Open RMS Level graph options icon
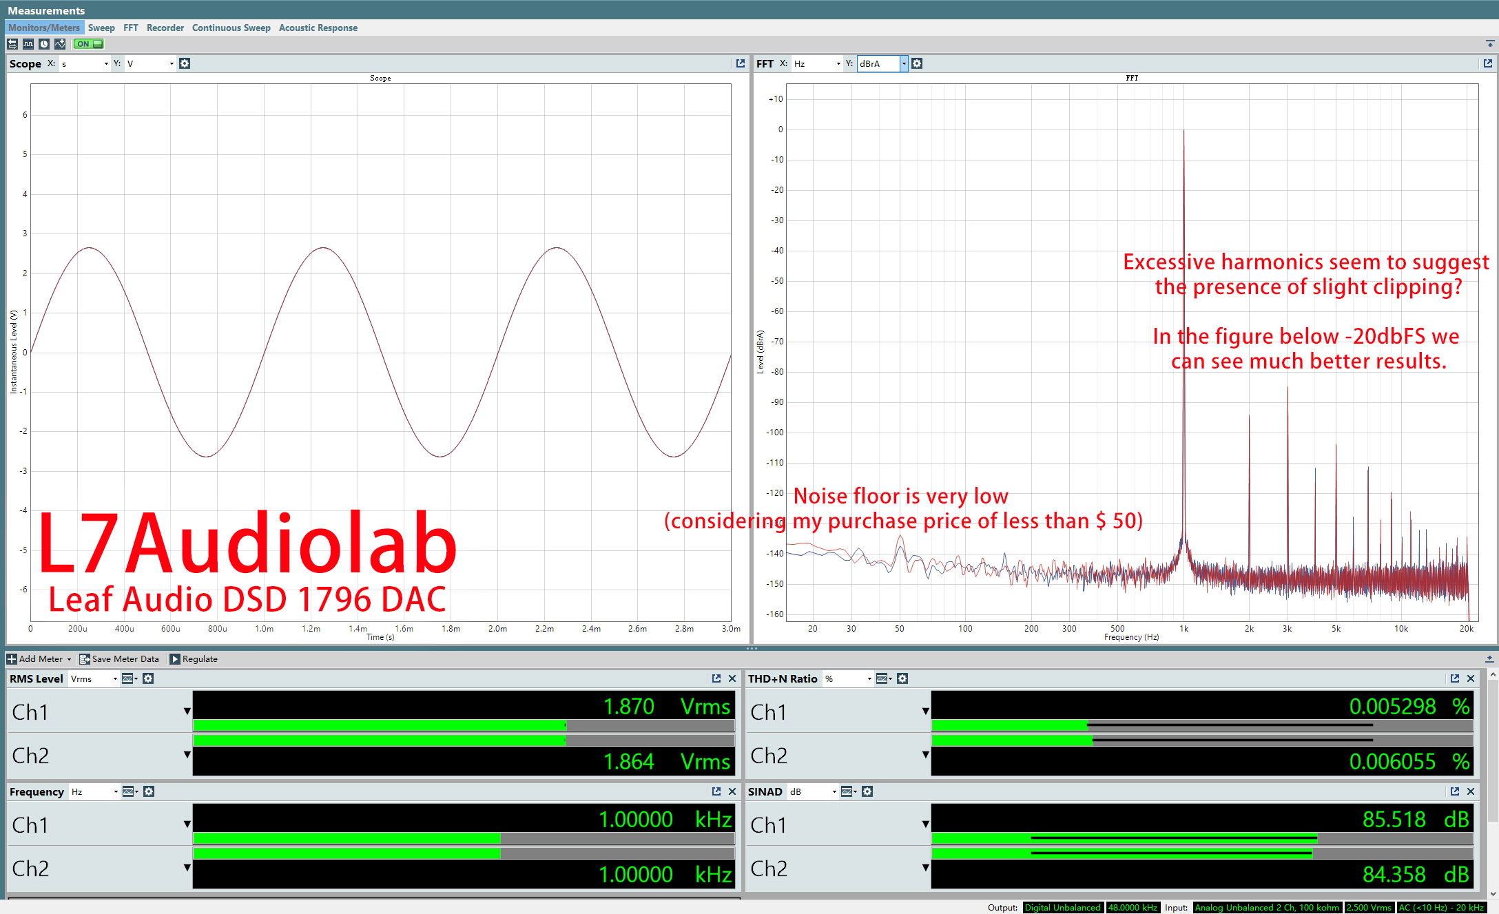 (x=129, y=678)
